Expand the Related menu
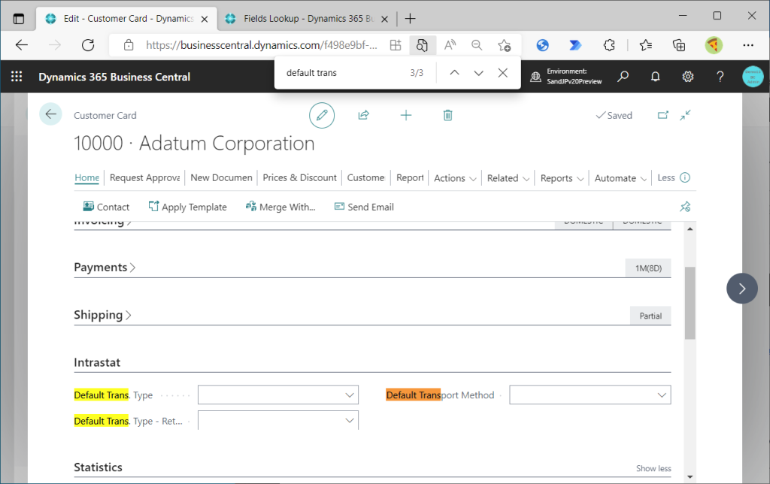 (x=508, y=177)
